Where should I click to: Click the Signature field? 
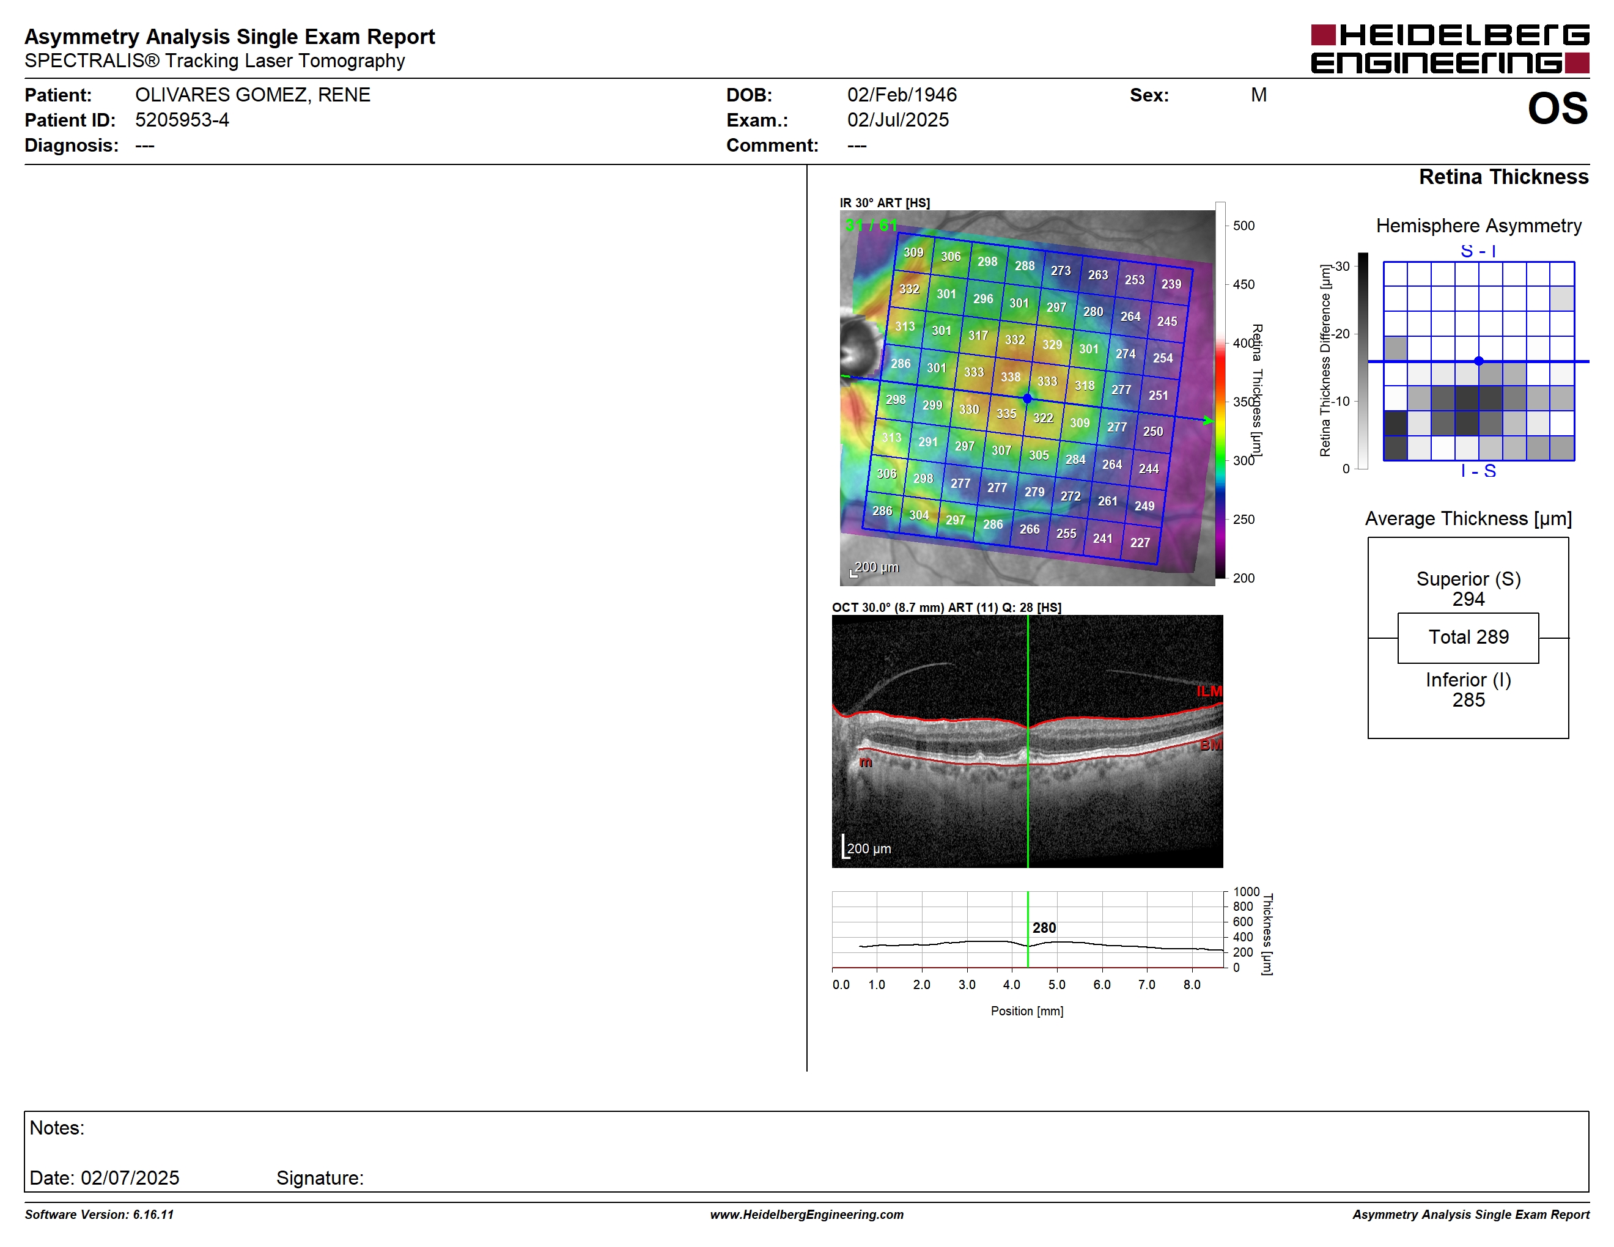[x=320, y=1177]
